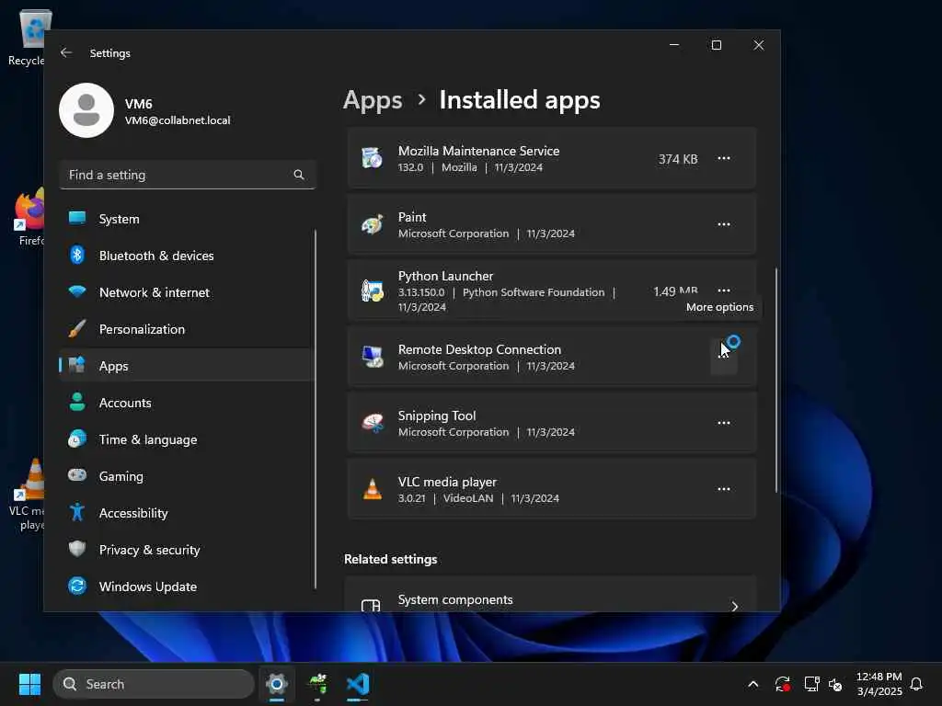The image size is (942, 706).
Task: Click the sync tray icon with red dot
Action: [x=782, y=684]
